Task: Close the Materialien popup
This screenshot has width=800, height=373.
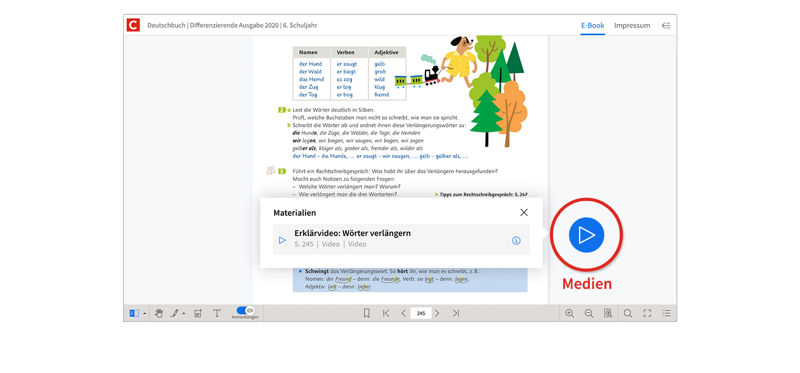Action: 524,213
